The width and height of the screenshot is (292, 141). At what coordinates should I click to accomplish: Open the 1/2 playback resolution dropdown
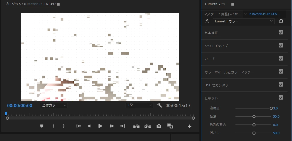[140, 105]
